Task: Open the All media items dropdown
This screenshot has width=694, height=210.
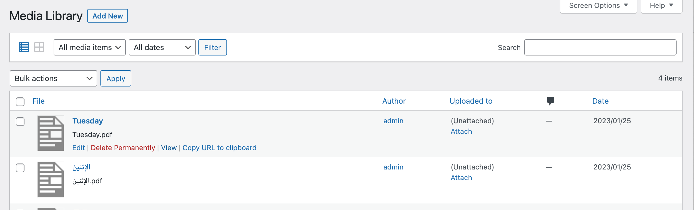Action: coord(90,47)
